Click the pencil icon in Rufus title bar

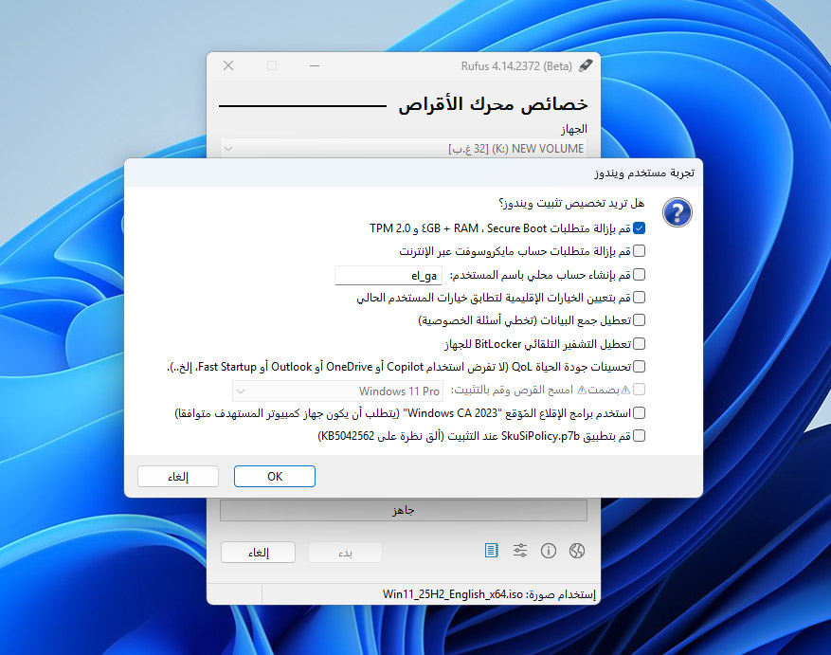click(585, 65)
